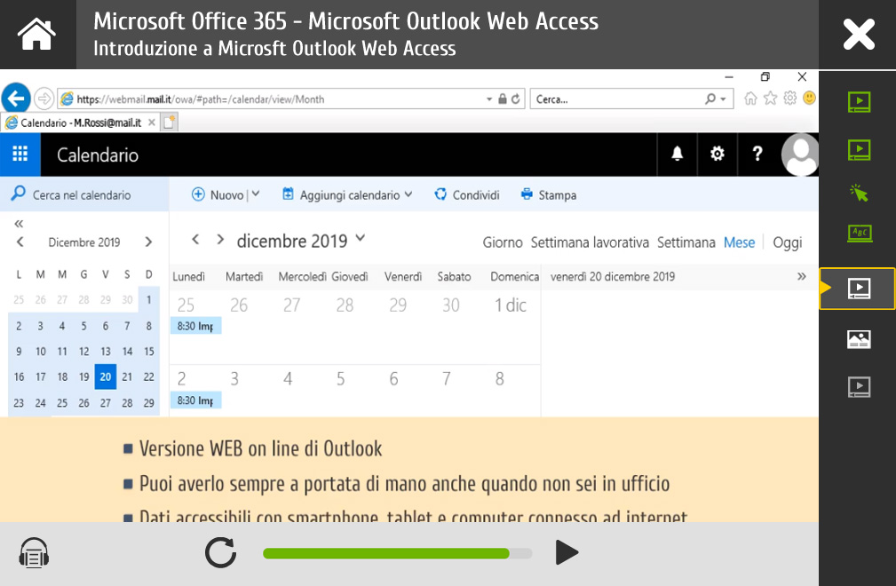Open the green click-interaction slide icon

859,193
